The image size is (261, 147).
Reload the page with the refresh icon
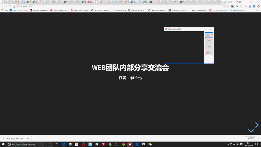click(x=10, y=6)
